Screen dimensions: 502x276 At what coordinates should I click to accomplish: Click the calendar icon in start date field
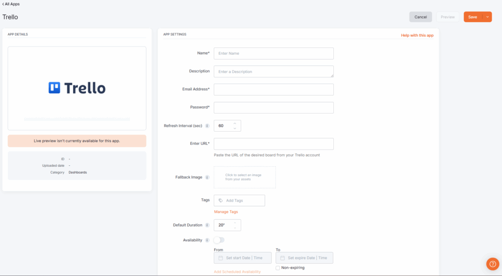[x=221, y=258]
